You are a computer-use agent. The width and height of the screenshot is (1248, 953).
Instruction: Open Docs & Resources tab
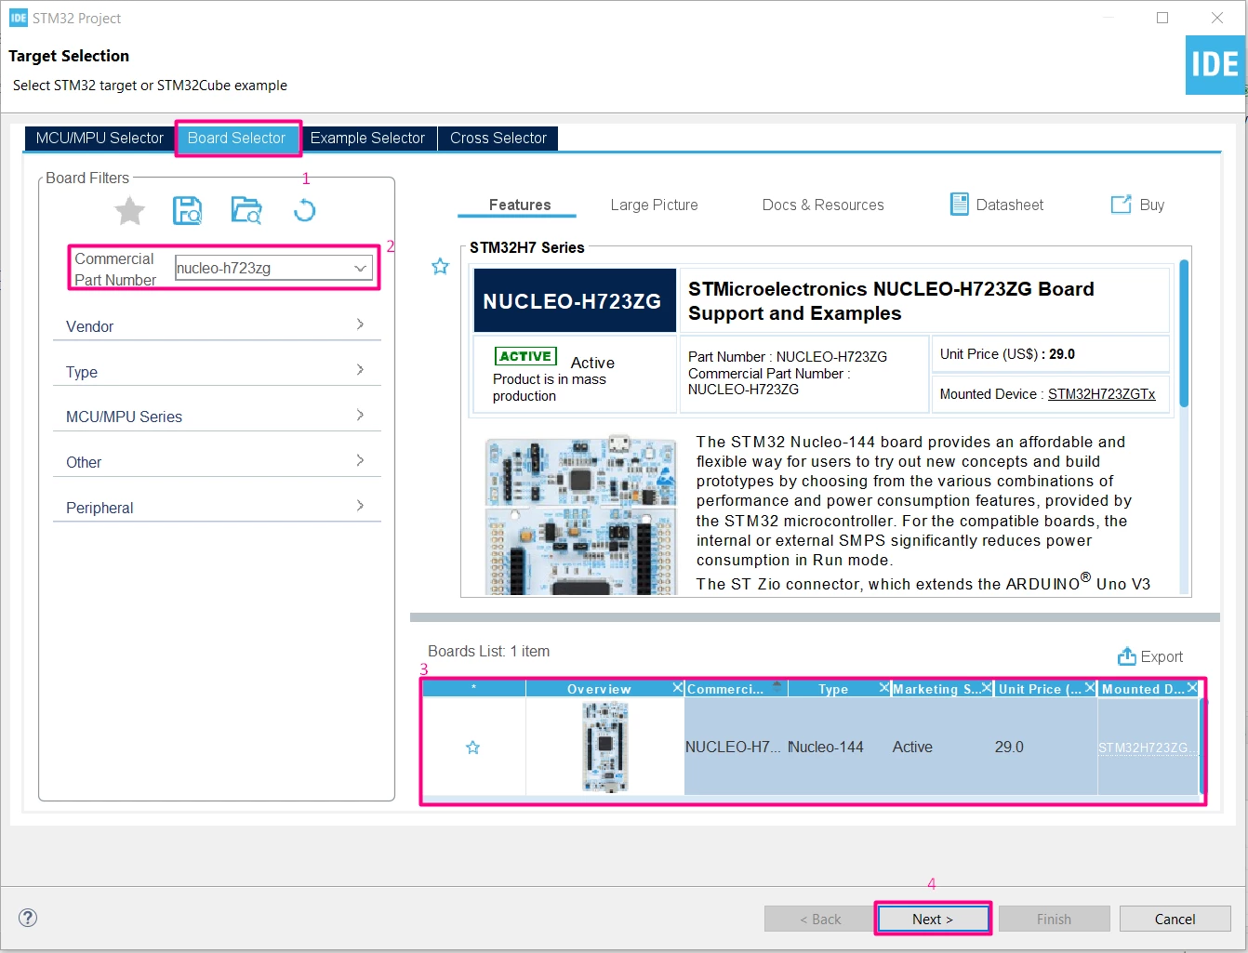823,205
